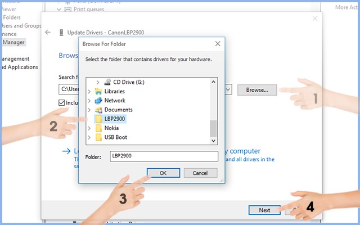Toggle the Include subfolders checkbox
360x225 pixels.
pyautogui.click(x=61, y=102)
